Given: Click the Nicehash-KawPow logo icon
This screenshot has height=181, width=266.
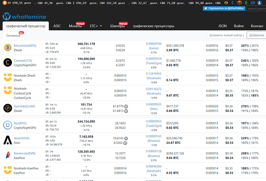Looking at the screenshot, I should (8, 170).
